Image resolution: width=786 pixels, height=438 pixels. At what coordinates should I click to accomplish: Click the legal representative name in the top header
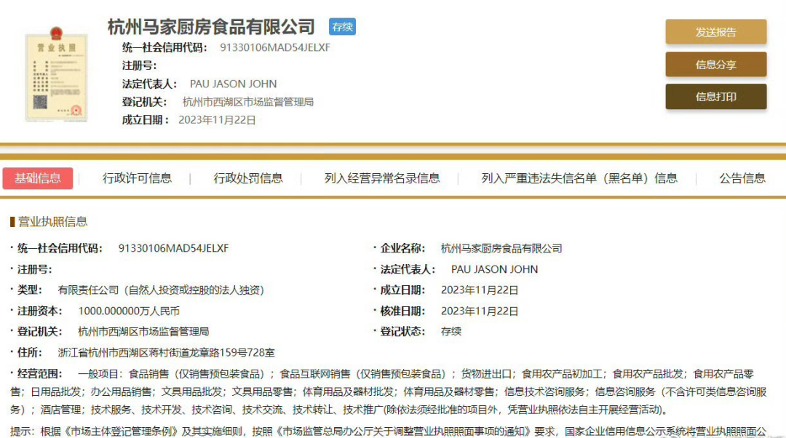point(233,84)
